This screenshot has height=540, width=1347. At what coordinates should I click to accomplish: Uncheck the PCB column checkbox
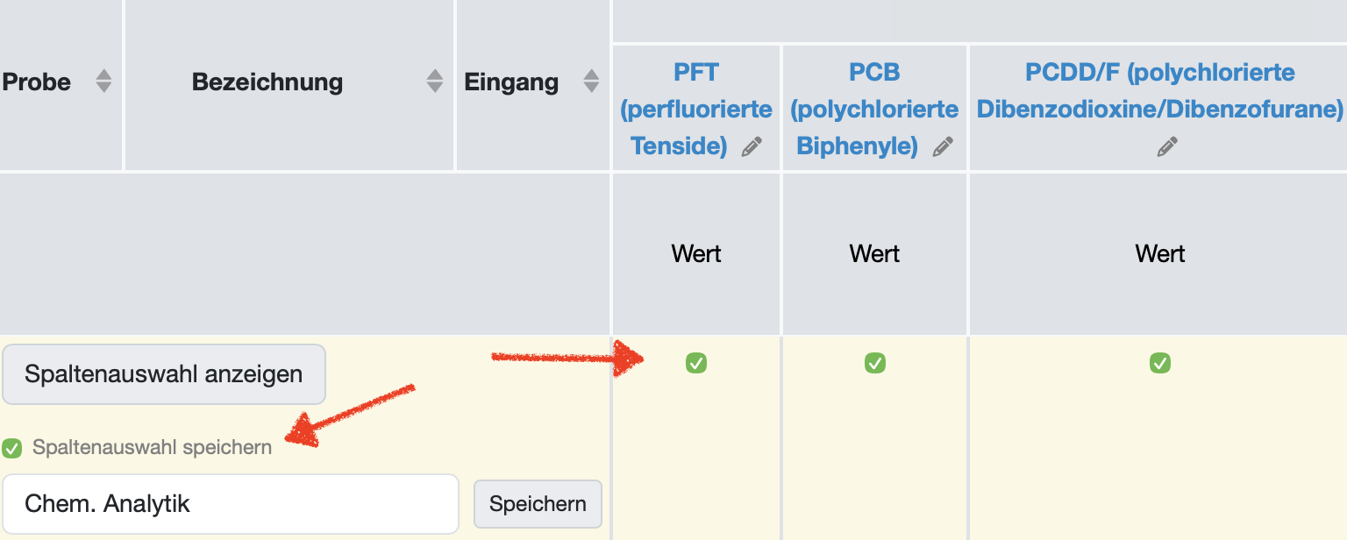[874, 362]
